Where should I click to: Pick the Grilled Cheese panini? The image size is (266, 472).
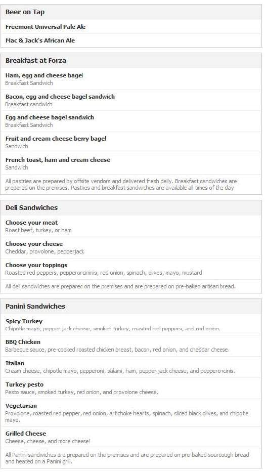[x=131, y=437]
